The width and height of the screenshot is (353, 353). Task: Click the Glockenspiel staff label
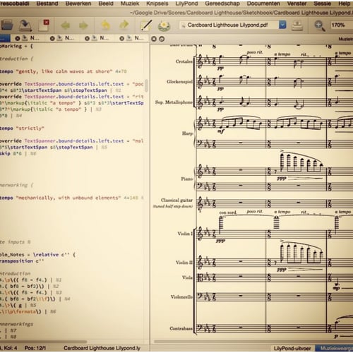tap(179, 82)
